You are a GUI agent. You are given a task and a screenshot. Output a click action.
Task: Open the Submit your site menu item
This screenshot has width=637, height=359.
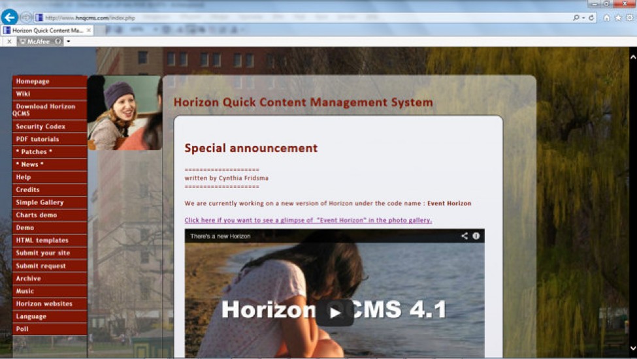pos(50,253)
